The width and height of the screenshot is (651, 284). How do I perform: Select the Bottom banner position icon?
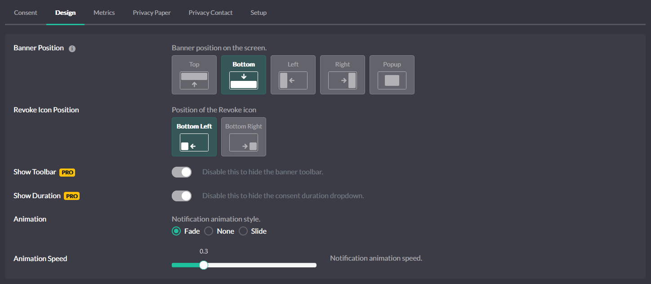(x=243, y=75)
